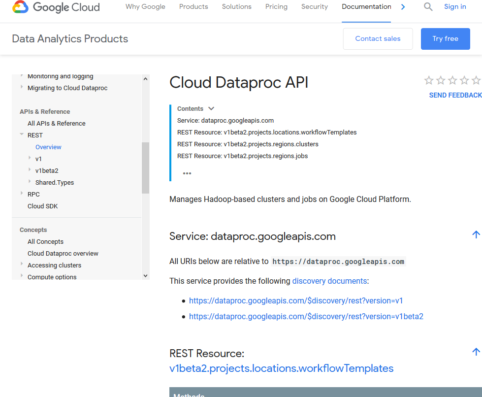
Task: Show more navigation tabs with right chevron
Action: 403,7
